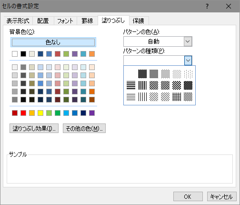Choose the thick horizontal stripe pattern
The image size is (240, 205).
click(131, 85)
